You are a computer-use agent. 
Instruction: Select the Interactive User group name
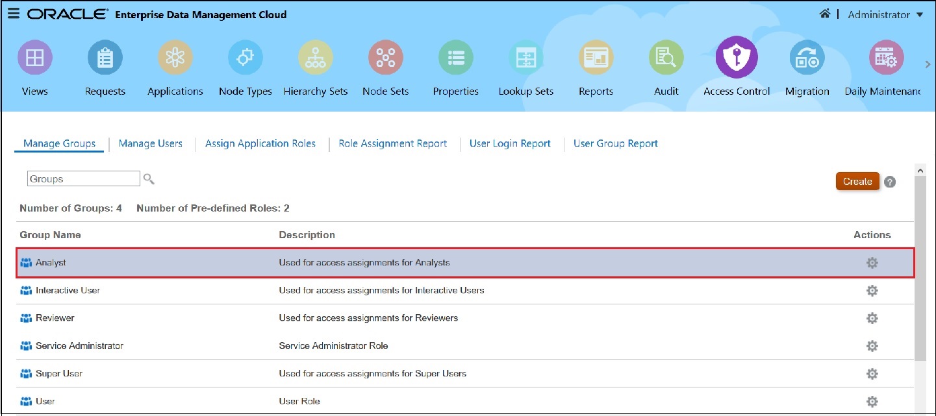(68, 290)
